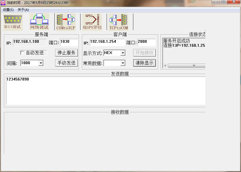
Task: Click the app icon in title bar
Action: coord(3,3)
